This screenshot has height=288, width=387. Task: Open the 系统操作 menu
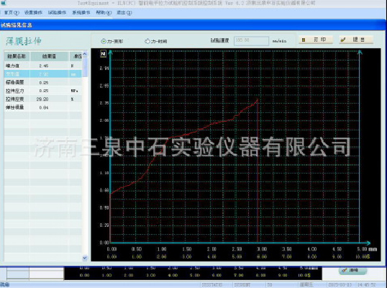pos(81,12)
